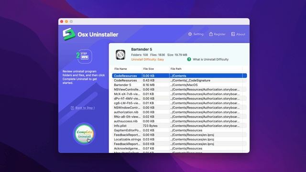This screenshot has height=172, width=306.
Task: Click the green question mark help icon
Action: [x=189, y=59]
